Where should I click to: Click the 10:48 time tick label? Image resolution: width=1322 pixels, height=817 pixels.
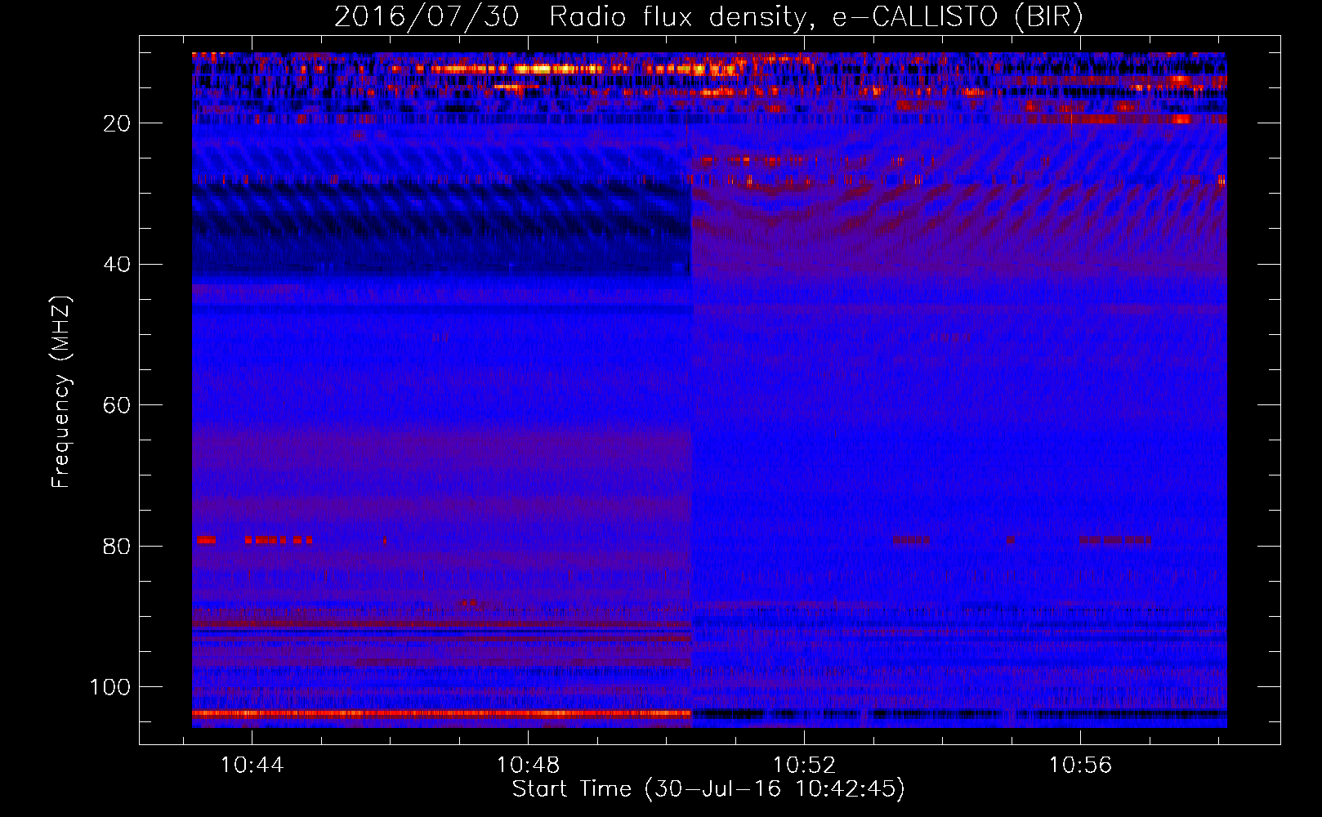528,765
